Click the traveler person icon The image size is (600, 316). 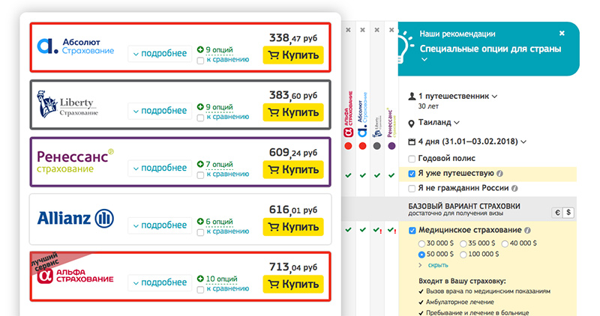(x=412, y=97)
